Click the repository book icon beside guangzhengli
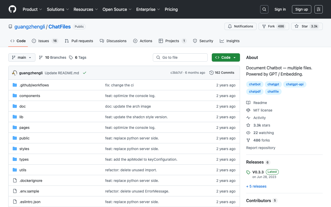The image size is (331, 207). (x=10, y=27)
